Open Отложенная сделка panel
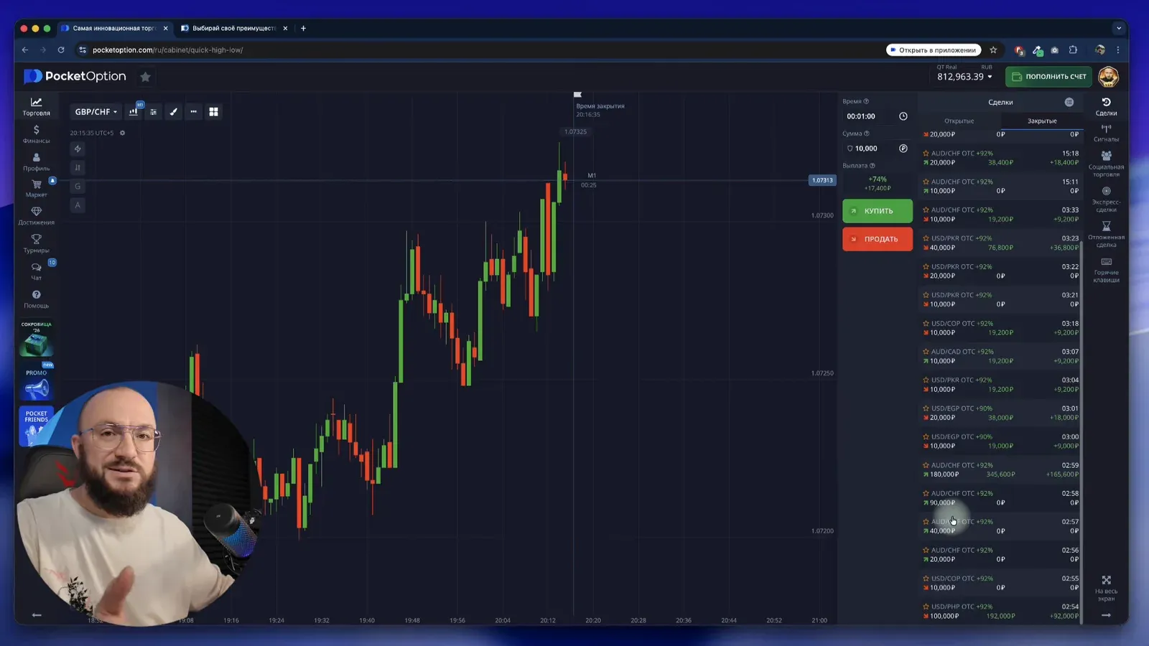The image size is (1149, 646). 1106,235
